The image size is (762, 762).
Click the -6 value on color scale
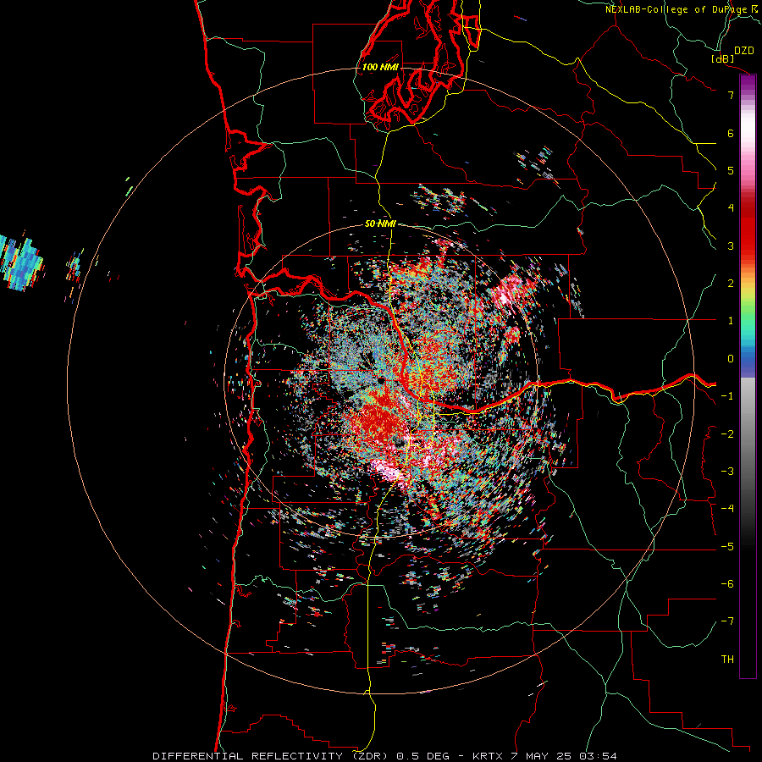[727, 583]
